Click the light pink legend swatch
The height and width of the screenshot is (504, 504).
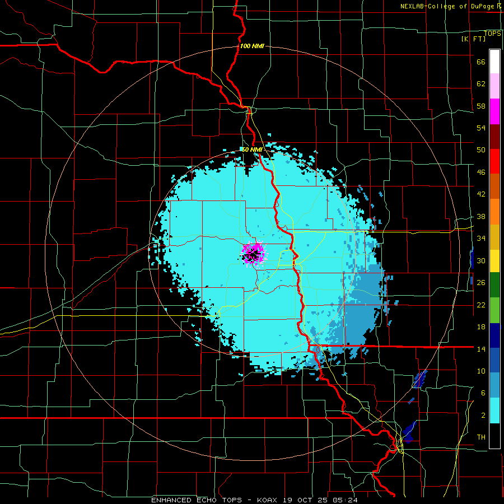pos(494,86)
